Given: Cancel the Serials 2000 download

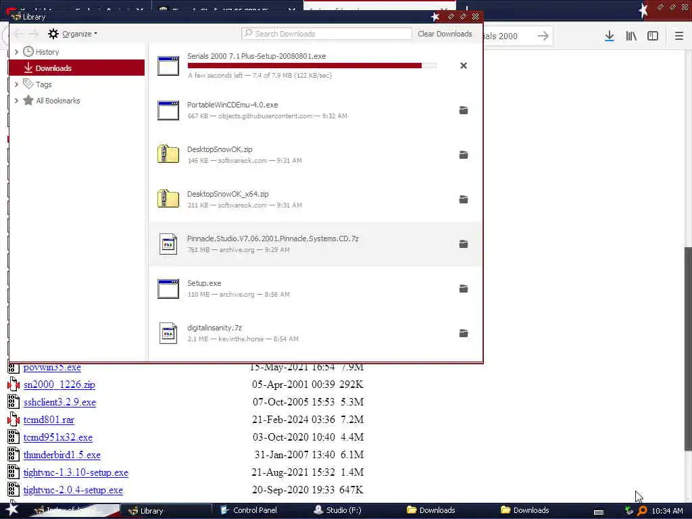Looking at the screenshot, I should coord(464,66).
